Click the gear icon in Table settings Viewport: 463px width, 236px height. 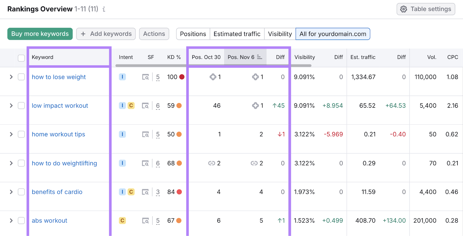(x=403, y=9)
